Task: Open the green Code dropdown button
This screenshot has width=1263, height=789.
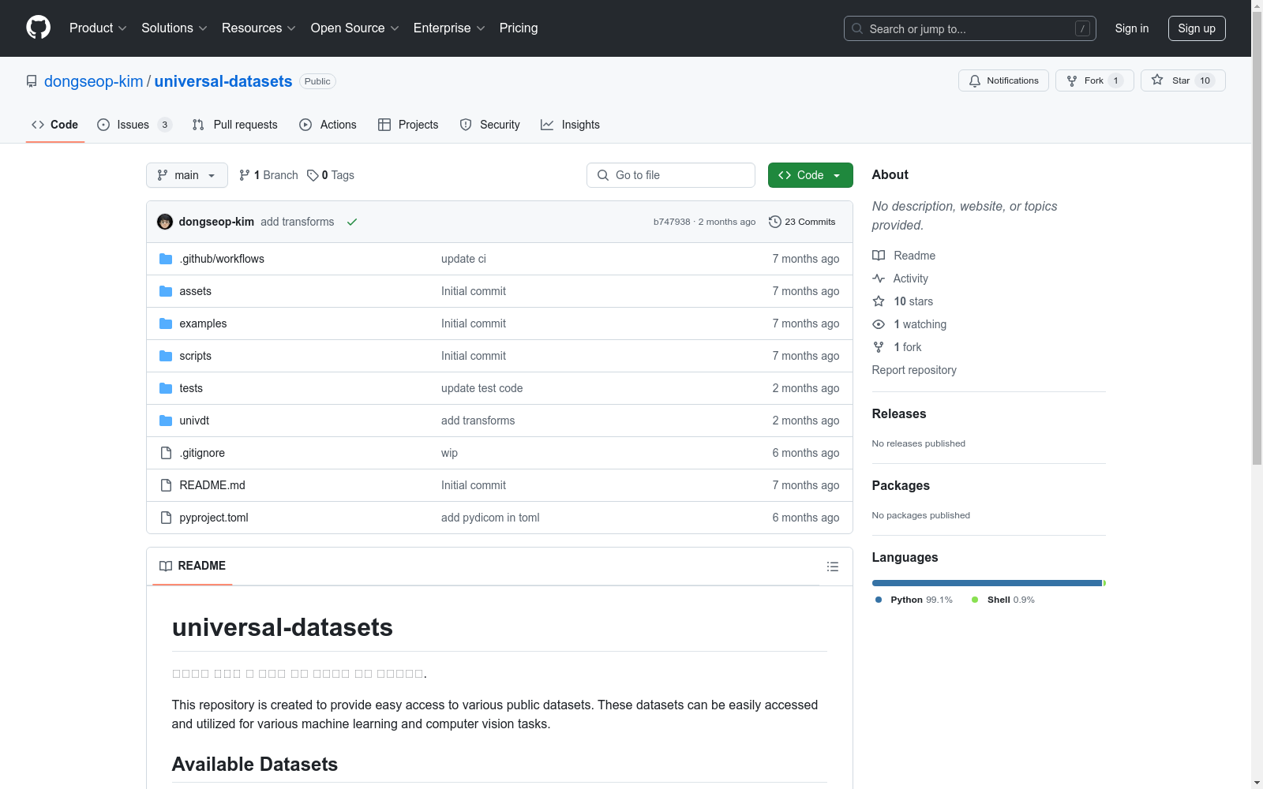Action: point(810,175)
